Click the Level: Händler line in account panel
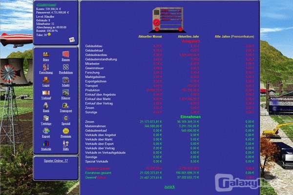The image size is (293, 195). [x=45, y=17]
